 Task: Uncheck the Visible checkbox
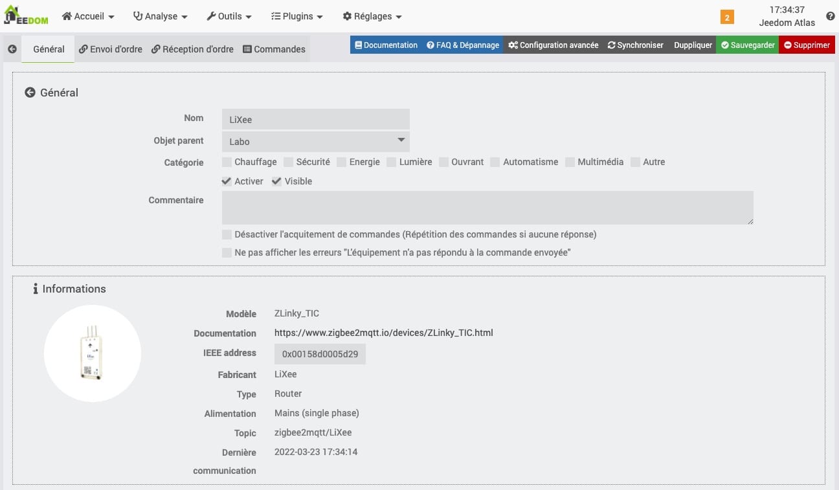click(276, 181)
